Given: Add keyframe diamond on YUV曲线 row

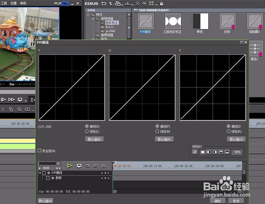Looking at the screenshot, I should (x=105, y=173).
